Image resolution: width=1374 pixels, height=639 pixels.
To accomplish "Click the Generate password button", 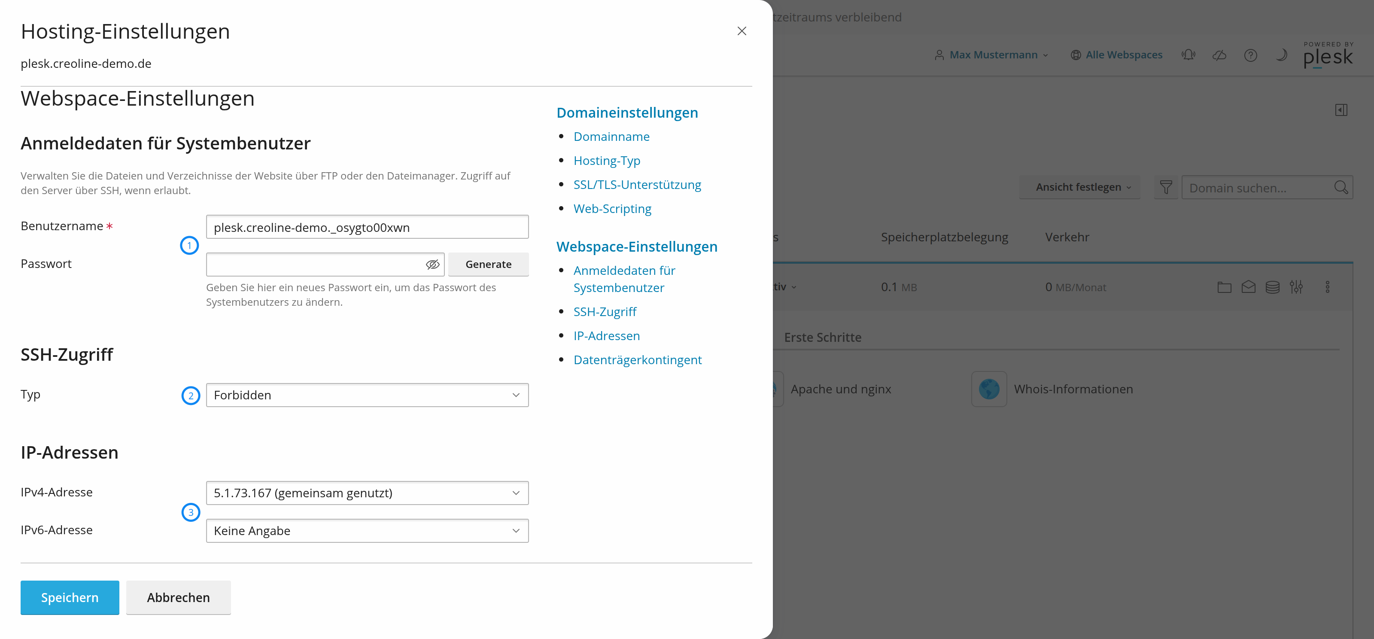I will point(488,265).
